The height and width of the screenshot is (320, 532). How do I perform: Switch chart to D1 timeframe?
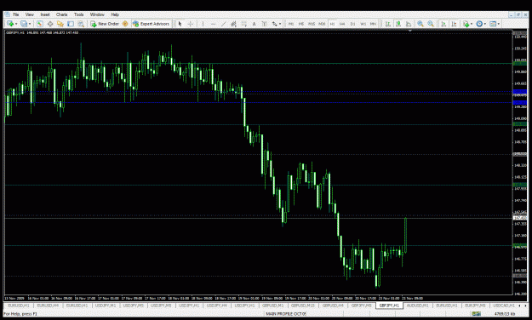tap(353, 24)
